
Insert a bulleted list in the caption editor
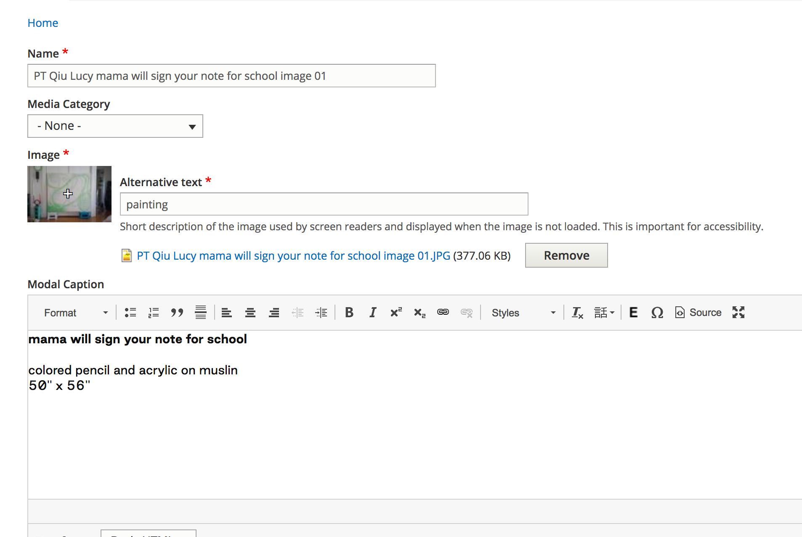tap(130, 313)
